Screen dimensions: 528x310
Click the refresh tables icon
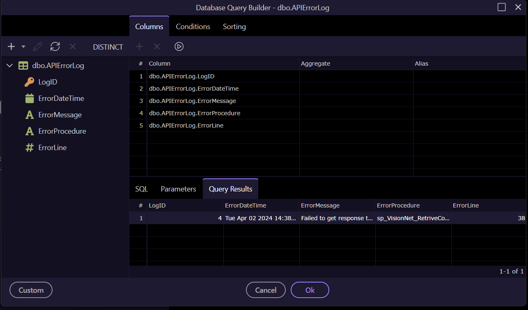55,47
